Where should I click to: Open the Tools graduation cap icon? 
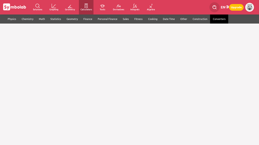click(102, 7)
